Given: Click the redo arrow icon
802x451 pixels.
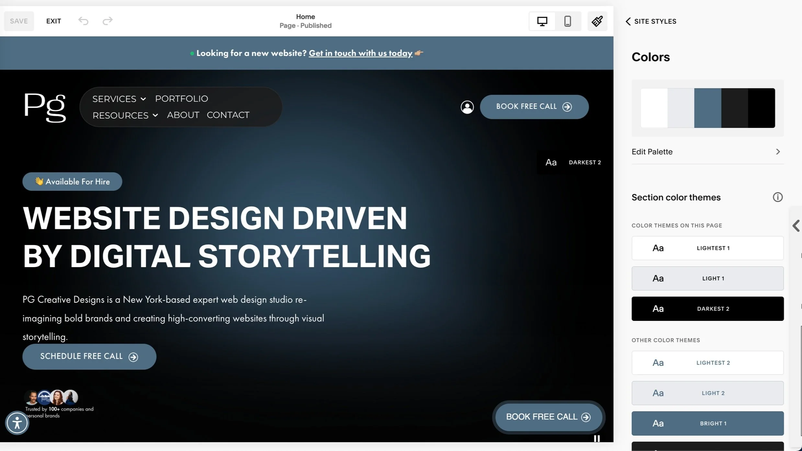Looking at the screenshot, I should coord(107,21).
